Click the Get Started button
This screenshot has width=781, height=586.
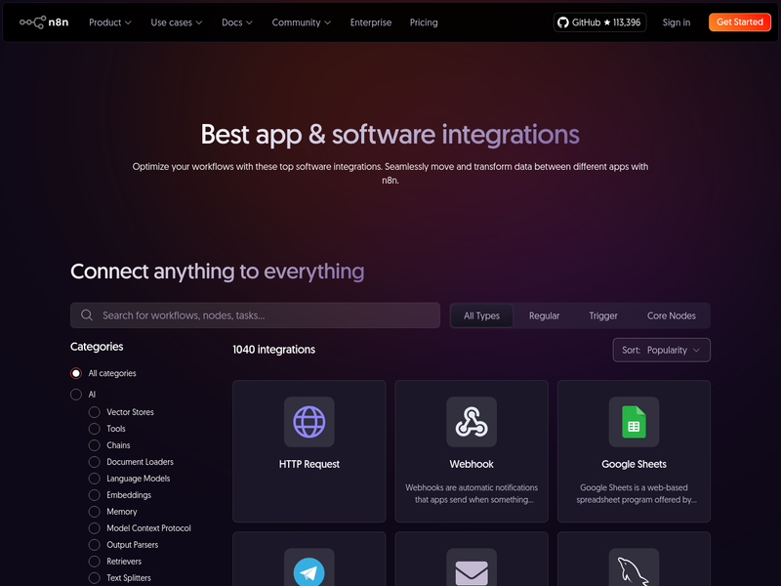click(740, 21)
